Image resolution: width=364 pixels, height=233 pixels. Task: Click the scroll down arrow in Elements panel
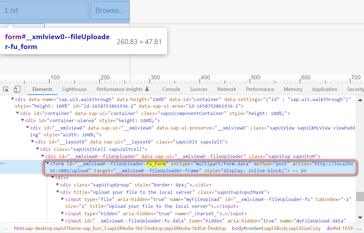(360, 218)
